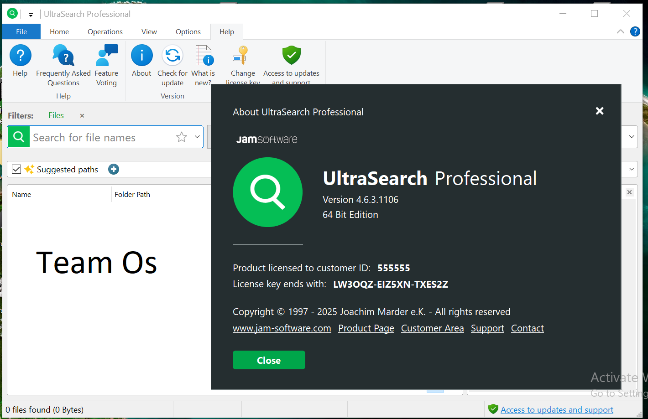Switch to the Options tab
This screenshot has width=648, height=419.
tap(188, 31)
